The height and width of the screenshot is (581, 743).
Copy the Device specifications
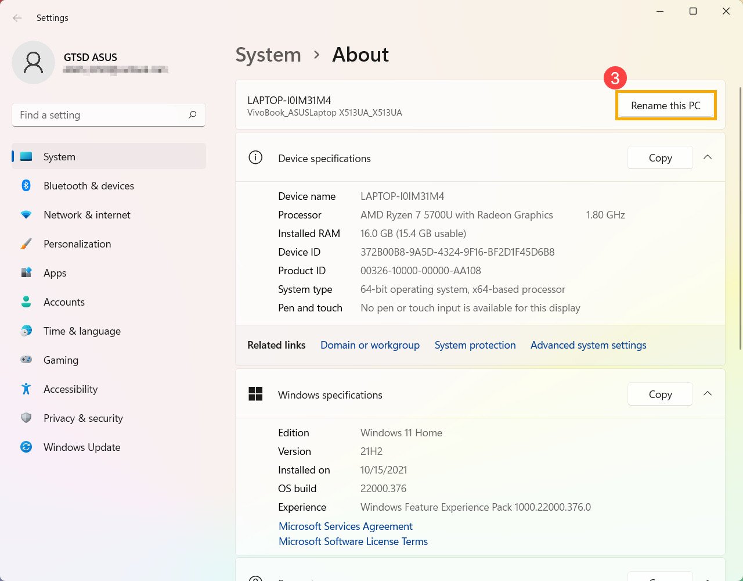(660, 157)
